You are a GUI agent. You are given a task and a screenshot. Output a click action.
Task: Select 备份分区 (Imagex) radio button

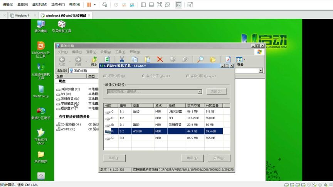[x=188, y=76]
